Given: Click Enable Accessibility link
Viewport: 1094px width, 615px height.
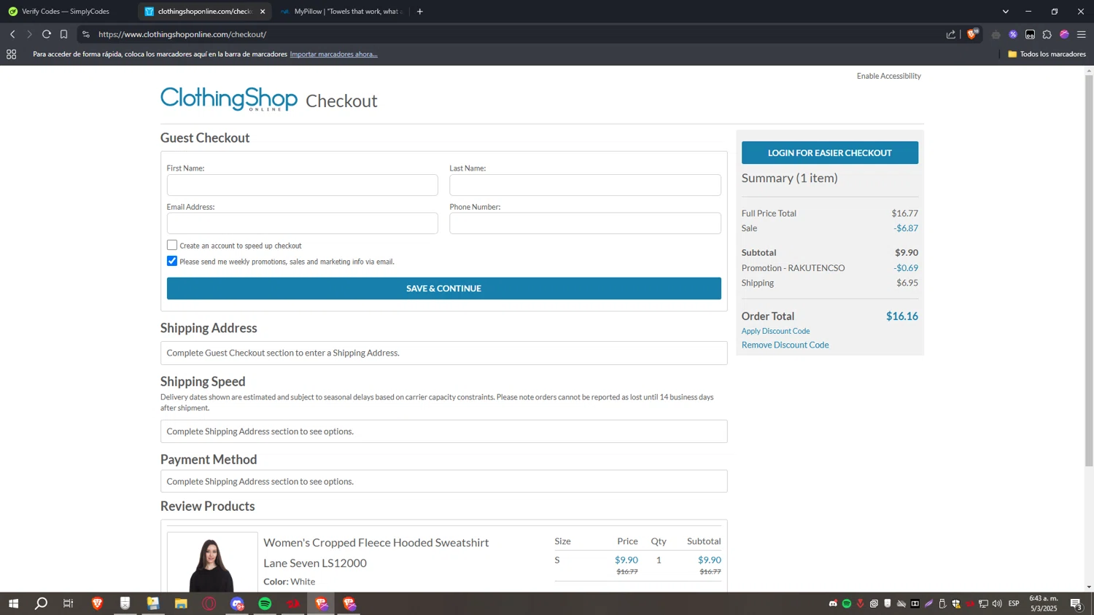Looking at the screenshot, I should click(x=888, y=76).
